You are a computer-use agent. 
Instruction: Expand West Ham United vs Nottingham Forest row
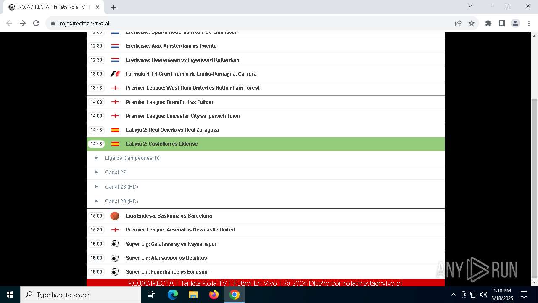266,88
